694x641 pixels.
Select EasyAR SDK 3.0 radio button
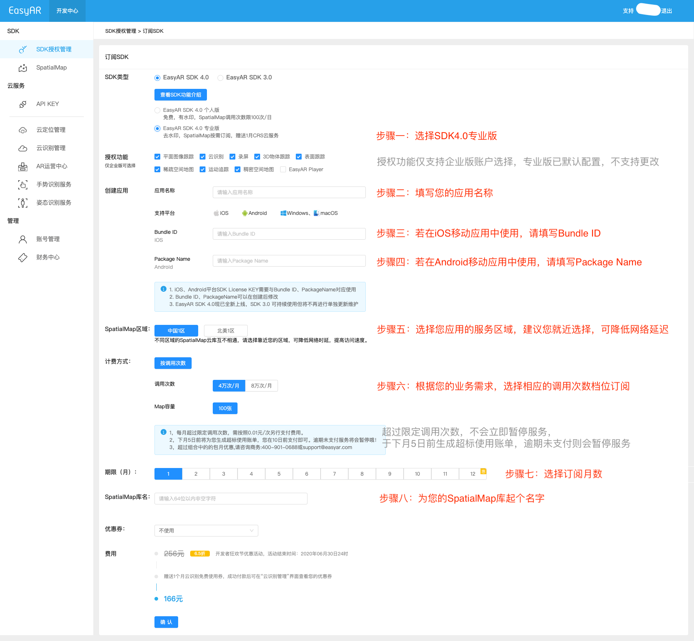click(x=220, y=78)
